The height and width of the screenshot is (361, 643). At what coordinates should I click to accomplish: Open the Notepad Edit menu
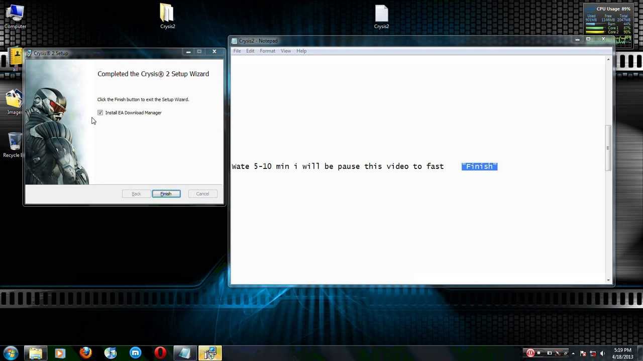click(x=250, y=51)
